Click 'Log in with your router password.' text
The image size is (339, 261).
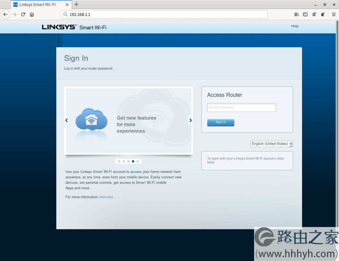pos(88,69)
